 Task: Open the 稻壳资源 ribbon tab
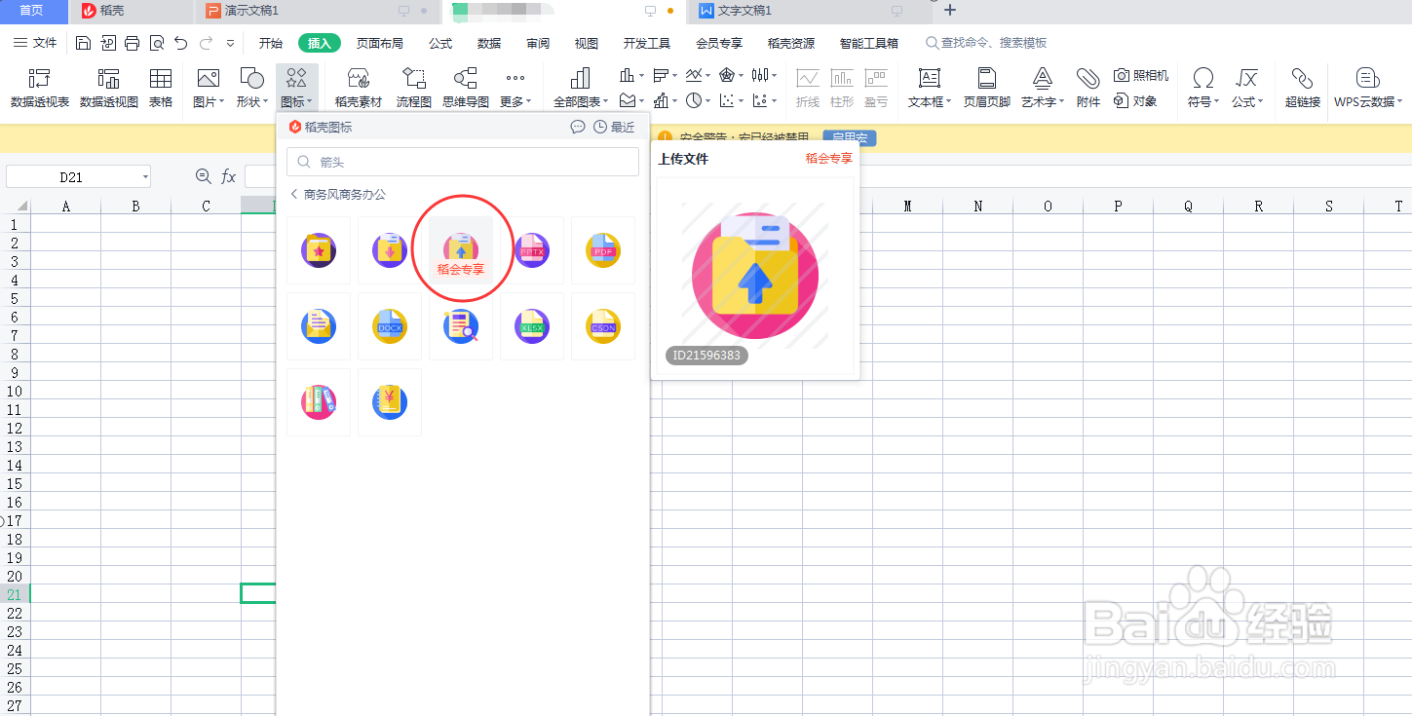(x=791, y=43)
